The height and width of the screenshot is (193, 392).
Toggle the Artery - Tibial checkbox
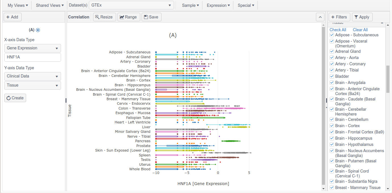tap(332, 70)
